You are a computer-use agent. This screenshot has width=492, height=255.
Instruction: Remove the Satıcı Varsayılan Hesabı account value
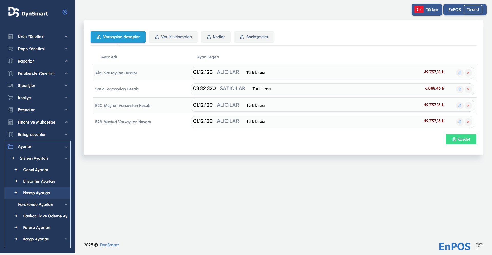tap(468, 89)
